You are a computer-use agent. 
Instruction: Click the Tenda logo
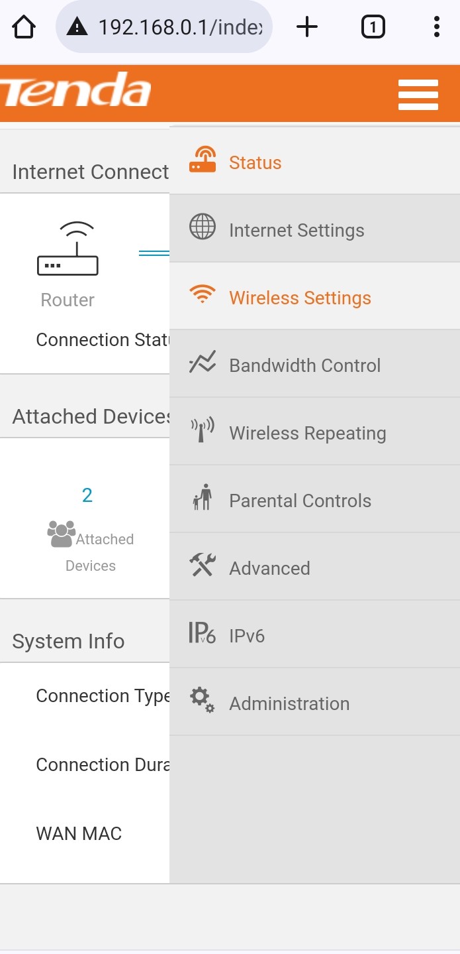pyautogui.click(x=76, y=91)
